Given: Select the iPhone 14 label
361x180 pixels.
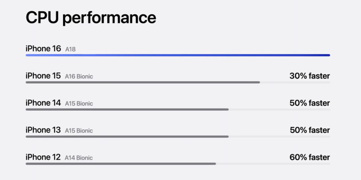Looking at the screenshot, I should (43, 103).
